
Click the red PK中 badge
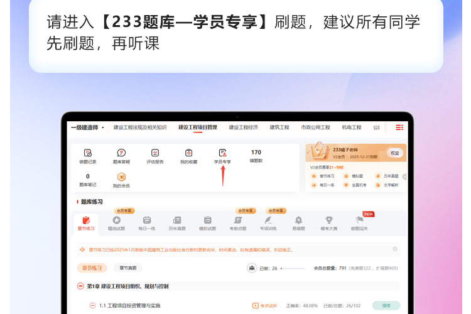[x=368, y=214]
